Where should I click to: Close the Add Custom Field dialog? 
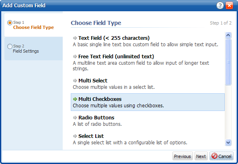[229, 6]
